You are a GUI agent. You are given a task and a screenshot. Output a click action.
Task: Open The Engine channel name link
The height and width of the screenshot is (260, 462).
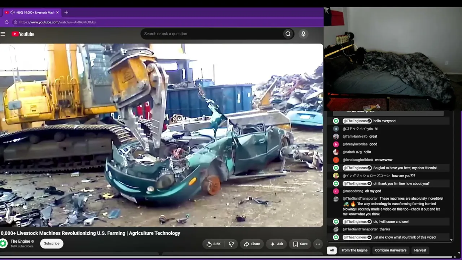[20, 241]
